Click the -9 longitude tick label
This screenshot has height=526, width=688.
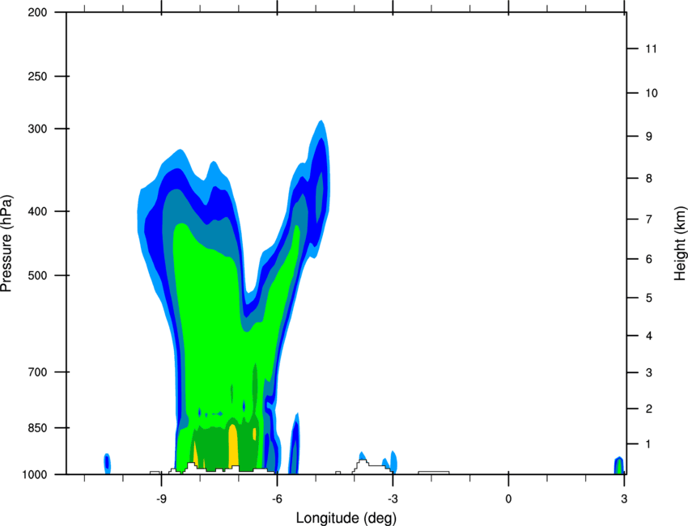tap(161, 499)
